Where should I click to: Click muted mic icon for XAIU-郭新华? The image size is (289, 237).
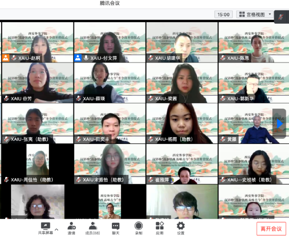(223, 99)
